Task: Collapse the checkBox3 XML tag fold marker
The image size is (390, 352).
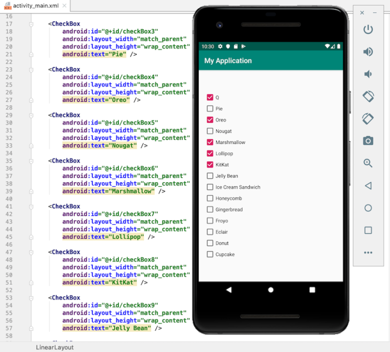Action: [31, 24]
